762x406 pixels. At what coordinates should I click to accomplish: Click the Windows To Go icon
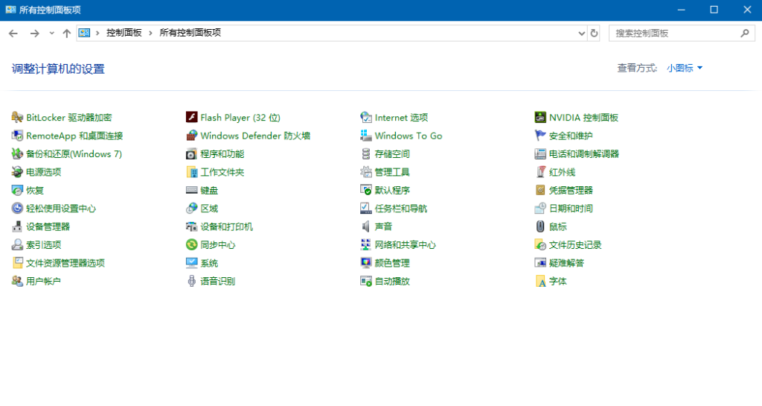pos(366,136)
